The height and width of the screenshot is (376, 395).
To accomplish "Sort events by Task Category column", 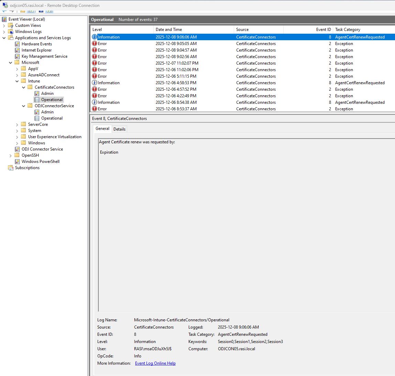I will (364, 30).
